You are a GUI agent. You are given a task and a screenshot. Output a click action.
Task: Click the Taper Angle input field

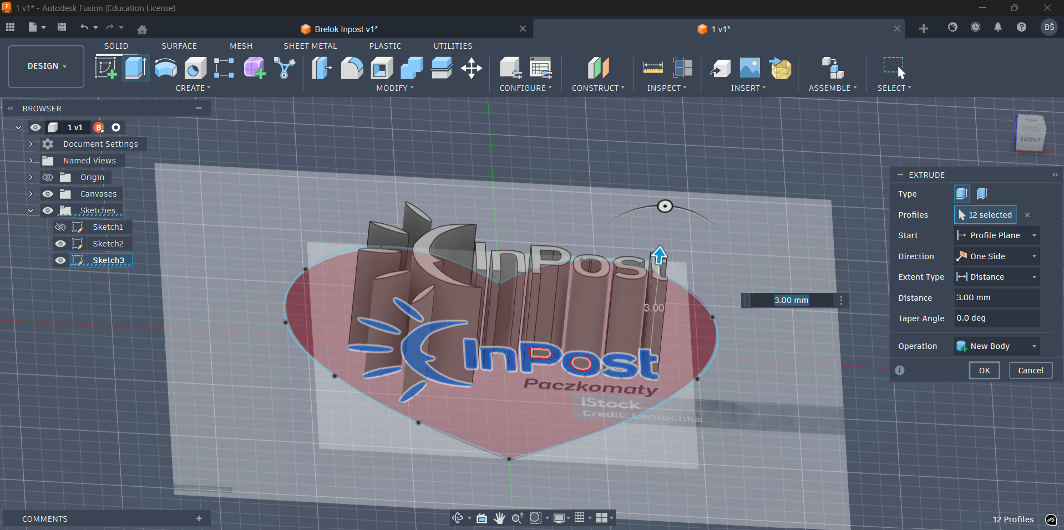click(996, 318)
